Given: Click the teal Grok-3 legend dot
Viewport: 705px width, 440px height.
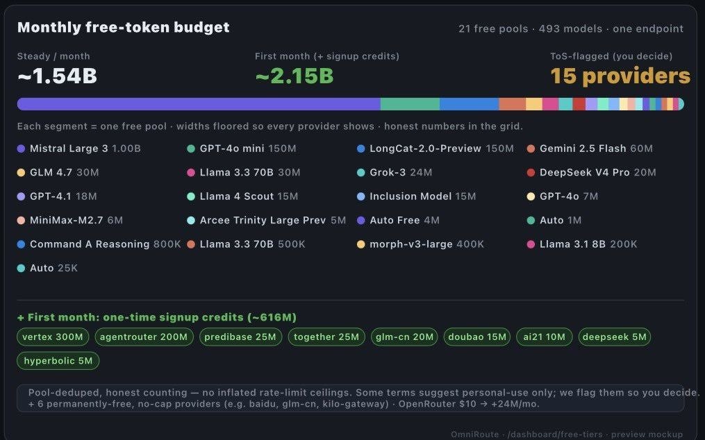Looking at the screenshot, I should coord(360,173).
